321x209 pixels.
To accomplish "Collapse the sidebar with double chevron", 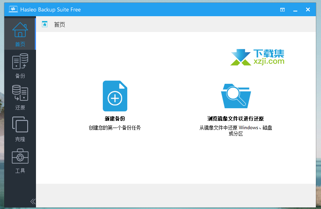I will pyautogui.click(x=33, y=201).
